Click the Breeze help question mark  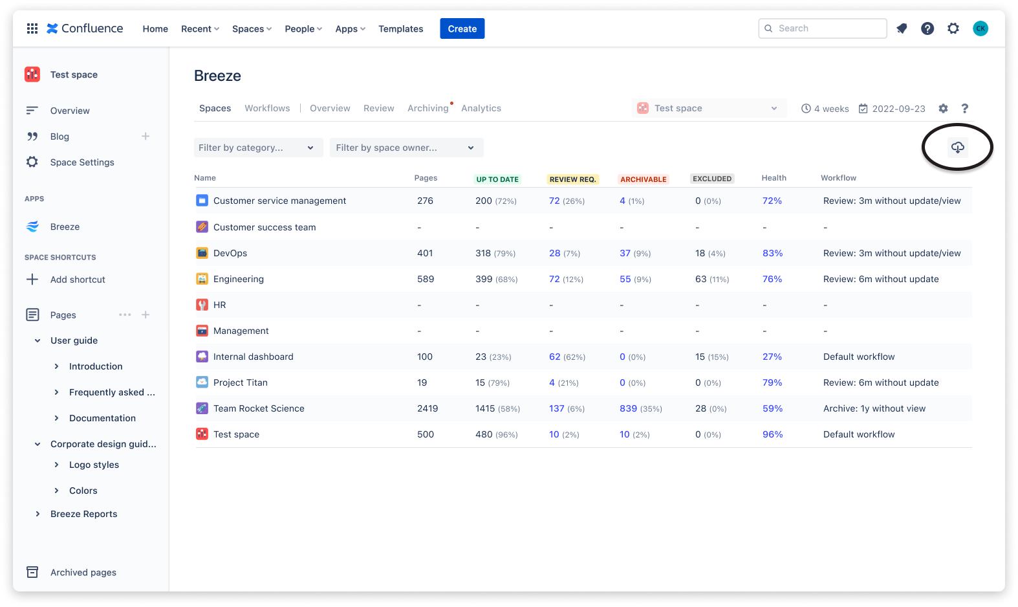pyautogui.click(x=965, y=109)
